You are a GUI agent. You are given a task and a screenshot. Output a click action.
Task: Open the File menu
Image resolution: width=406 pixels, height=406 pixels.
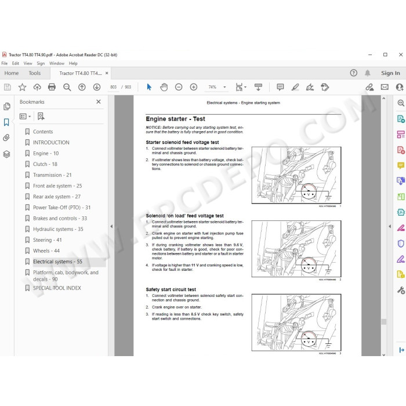tap(5, 63)
